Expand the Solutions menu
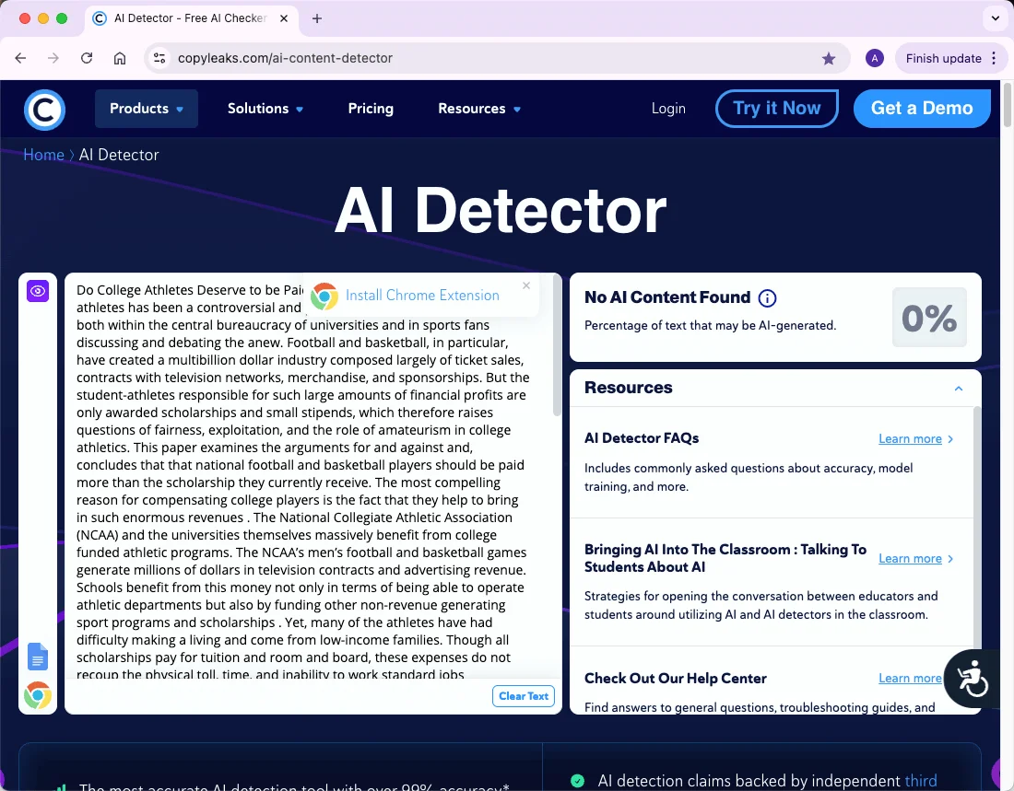 click(x=265, y=109)
